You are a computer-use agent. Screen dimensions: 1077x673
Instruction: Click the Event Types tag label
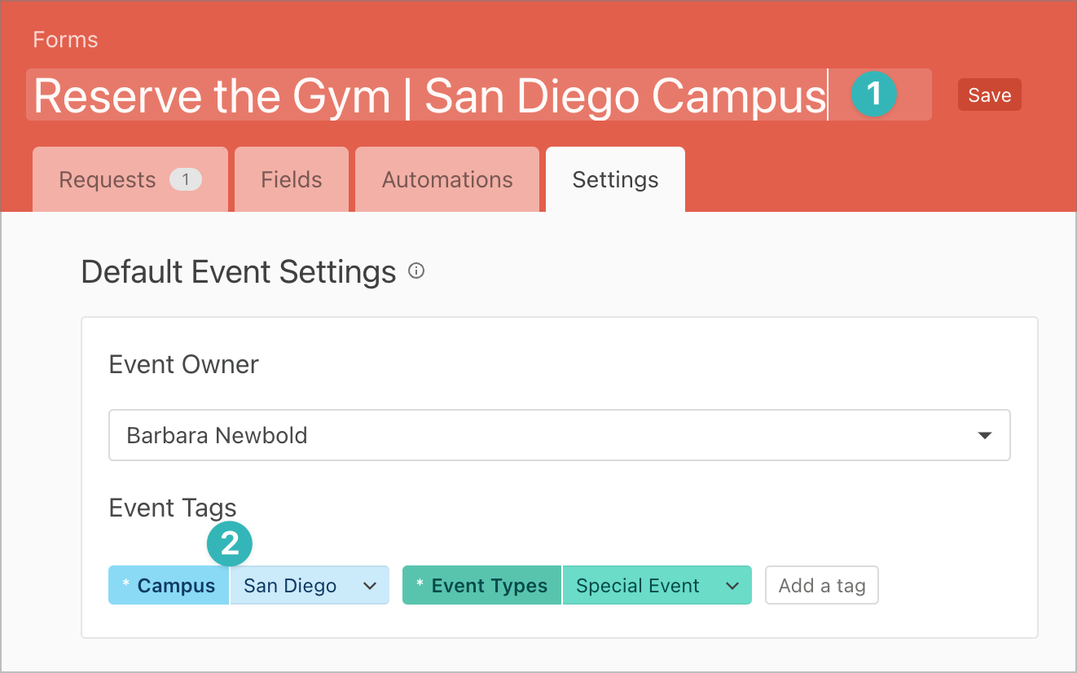coord(481,586)
